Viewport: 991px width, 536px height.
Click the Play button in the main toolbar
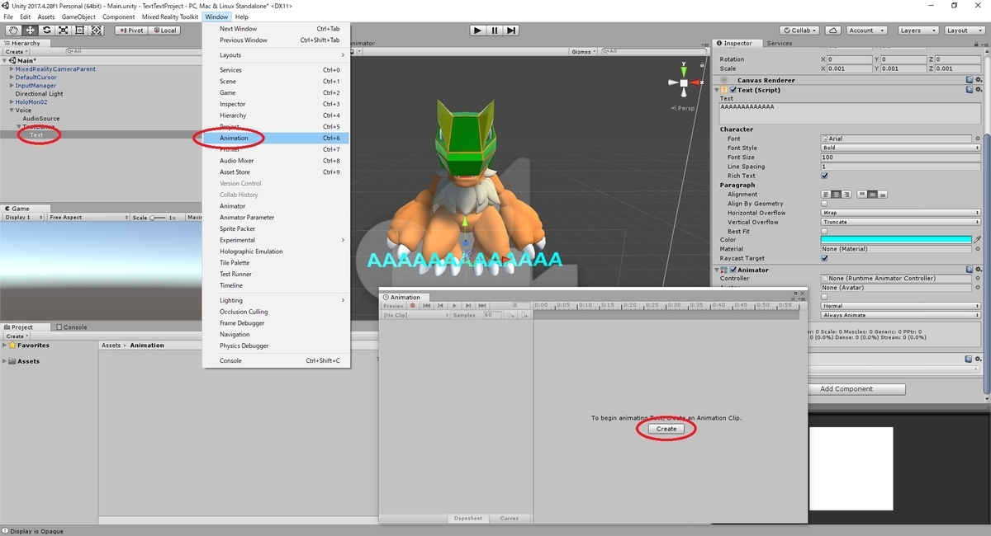(477, 31)
